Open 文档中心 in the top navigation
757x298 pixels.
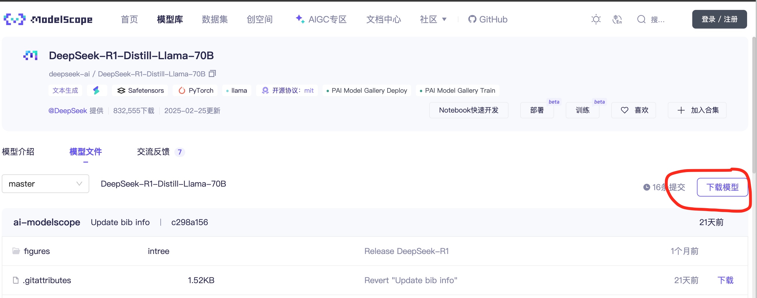point(384,20)
